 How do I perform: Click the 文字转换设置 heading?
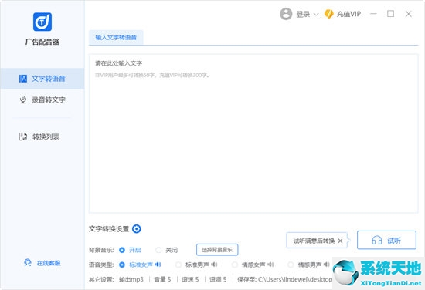[x=109, y=229]
